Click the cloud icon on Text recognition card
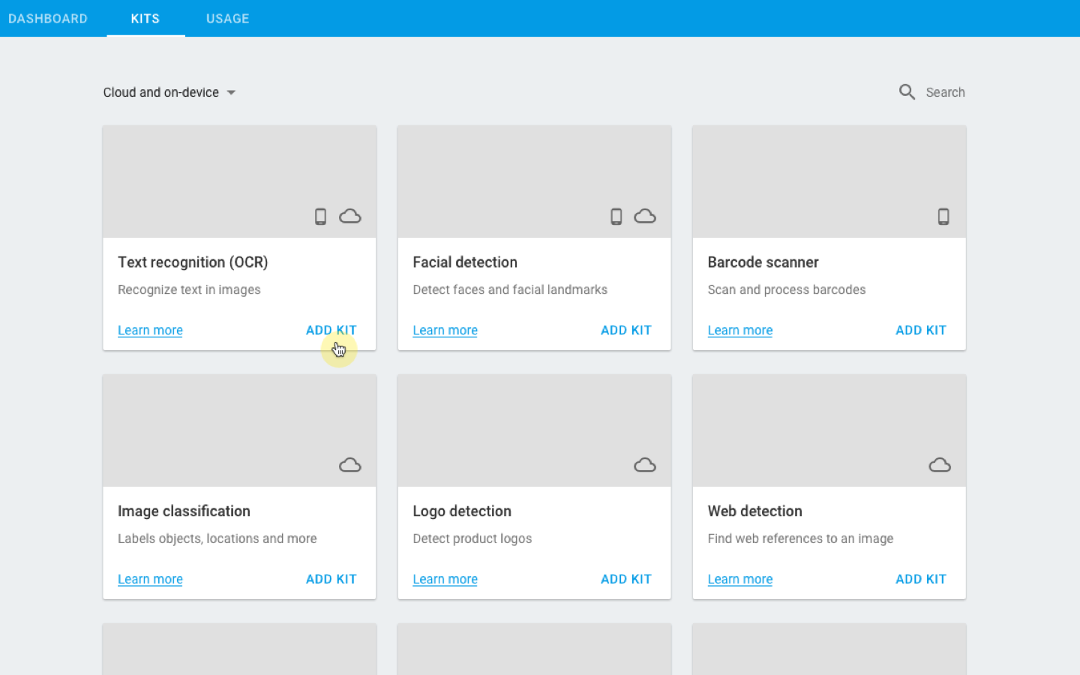The image size is (1080, 675). [349, 217]
